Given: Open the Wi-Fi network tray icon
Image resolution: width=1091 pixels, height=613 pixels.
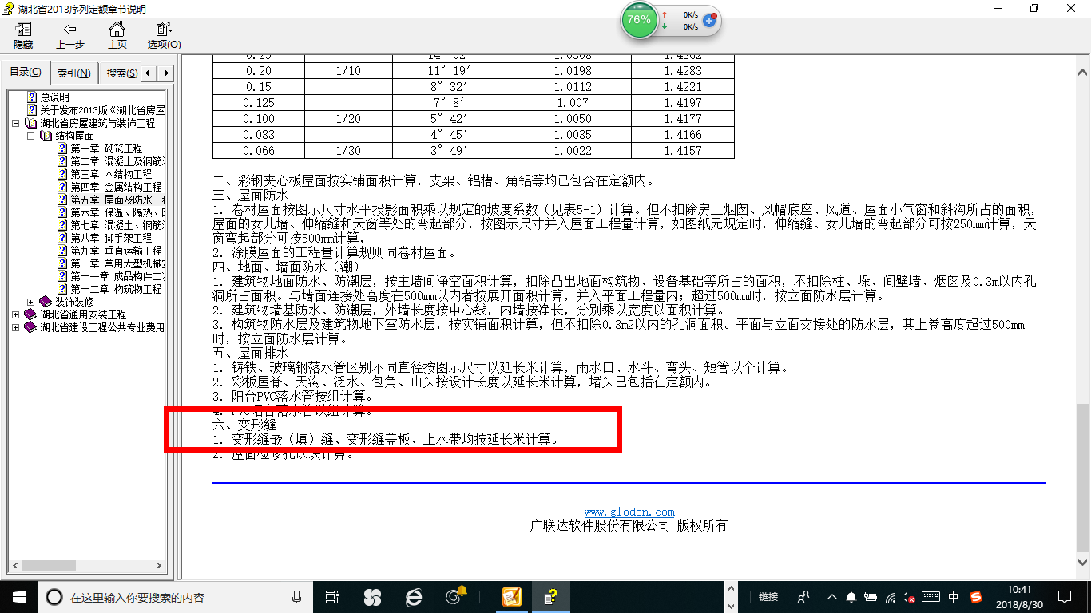Looking at the screenshot, I should pos(891,597).
